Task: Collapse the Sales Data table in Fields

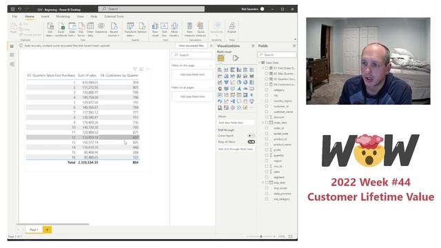Action: click(259, 63)
